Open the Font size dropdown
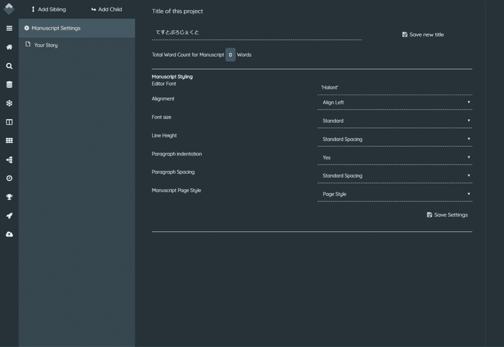The width and height of the screenshot is (504, 347). click(394, 120)
